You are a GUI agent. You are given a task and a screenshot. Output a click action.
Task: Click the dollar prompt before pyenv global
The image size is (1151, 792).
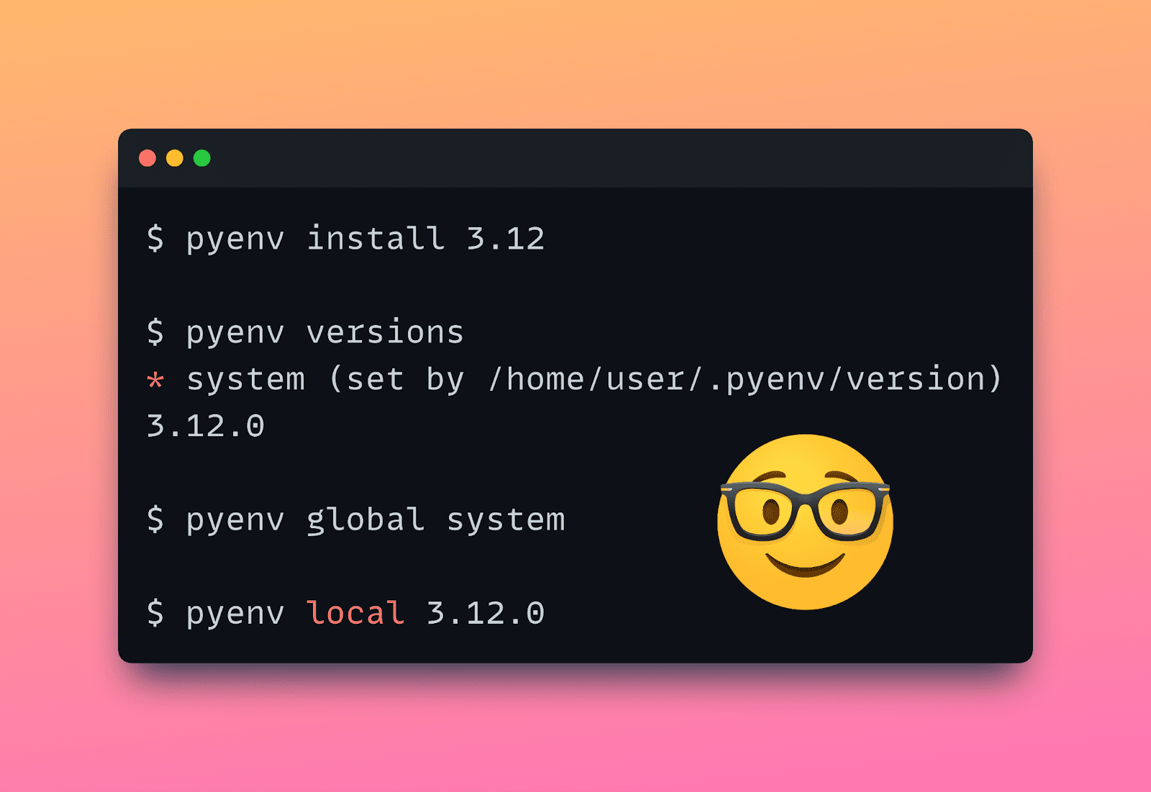(x=155, y=519)
